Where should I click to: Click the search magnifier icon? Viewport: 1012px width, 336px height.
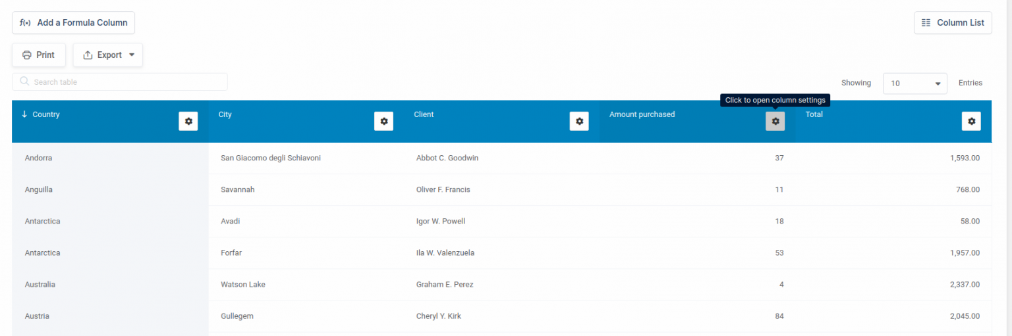pyautogui.click(x=24, y=82)
